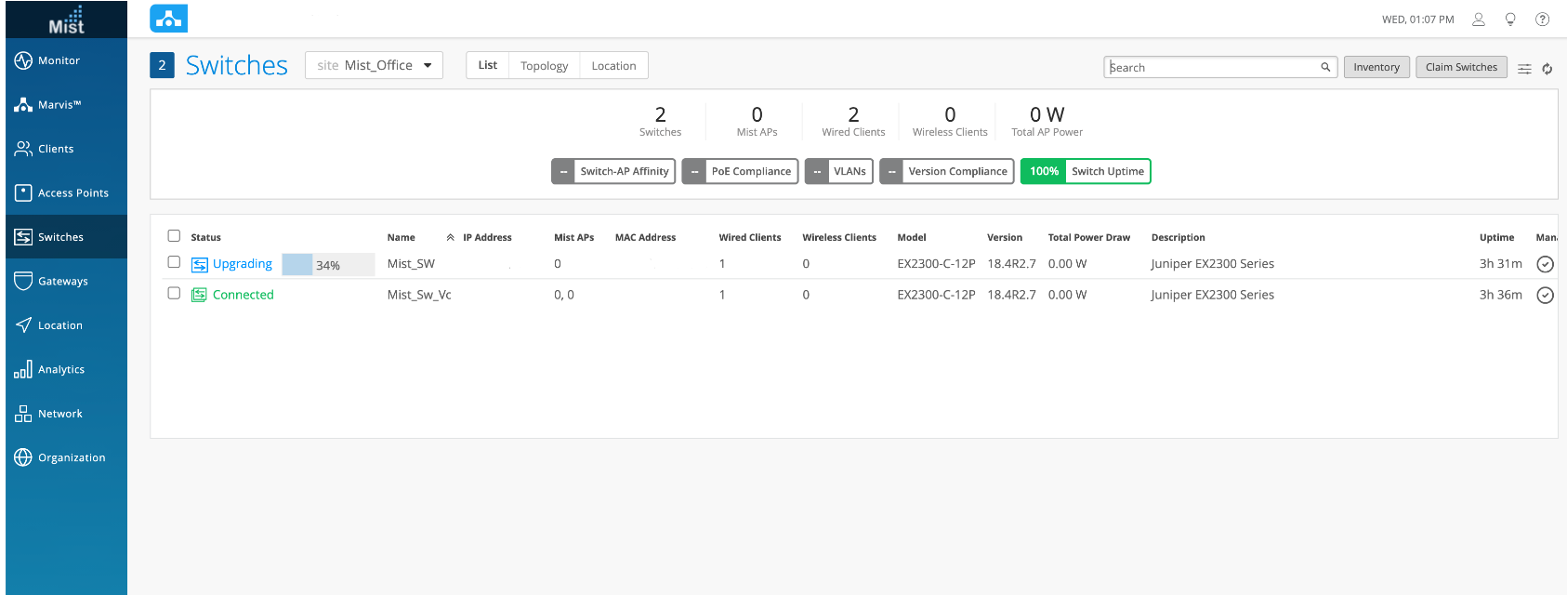Click the Total Power Draw column header
The height and width of the screenshot is (595, 1567).
click(1089, 238)
